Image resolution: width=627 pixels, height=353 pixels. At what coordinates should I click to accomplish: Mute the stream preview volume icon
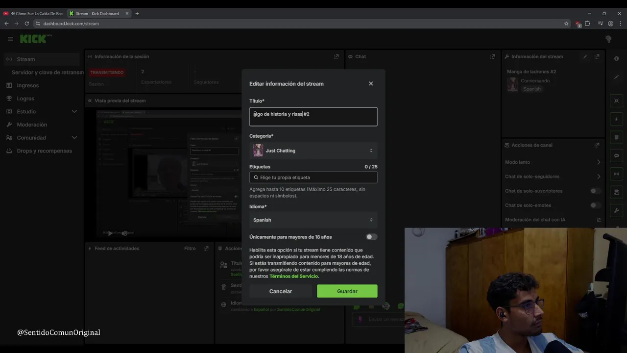point(124,233)
